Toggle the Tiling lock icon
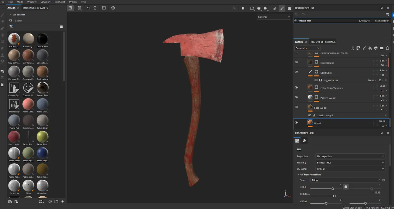 [346, 187]
